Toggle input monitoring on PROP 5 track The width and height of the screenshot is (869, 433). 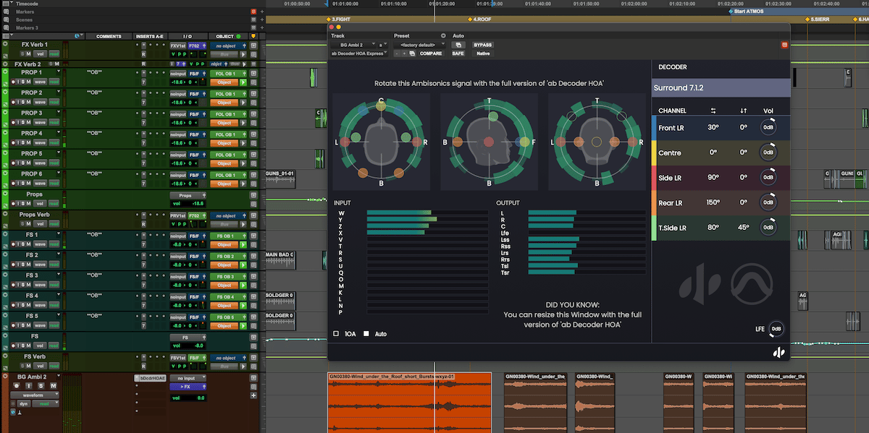coord(18,163)
